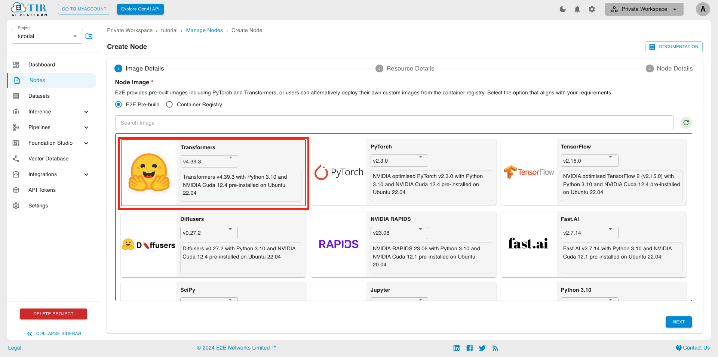
Task: Open settings gear icon in top bar
Action: coord(592,9)
